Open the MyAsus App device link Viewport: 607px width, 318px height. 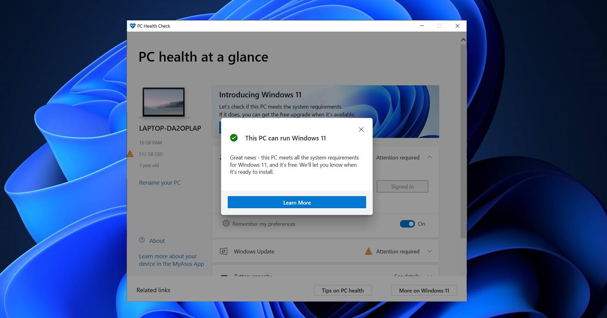pos(171,260)
